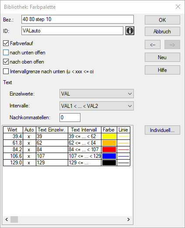This screenshot has width=185, height=228.
Task: Click the scrollbar left arrow
Action: point(7,219)
